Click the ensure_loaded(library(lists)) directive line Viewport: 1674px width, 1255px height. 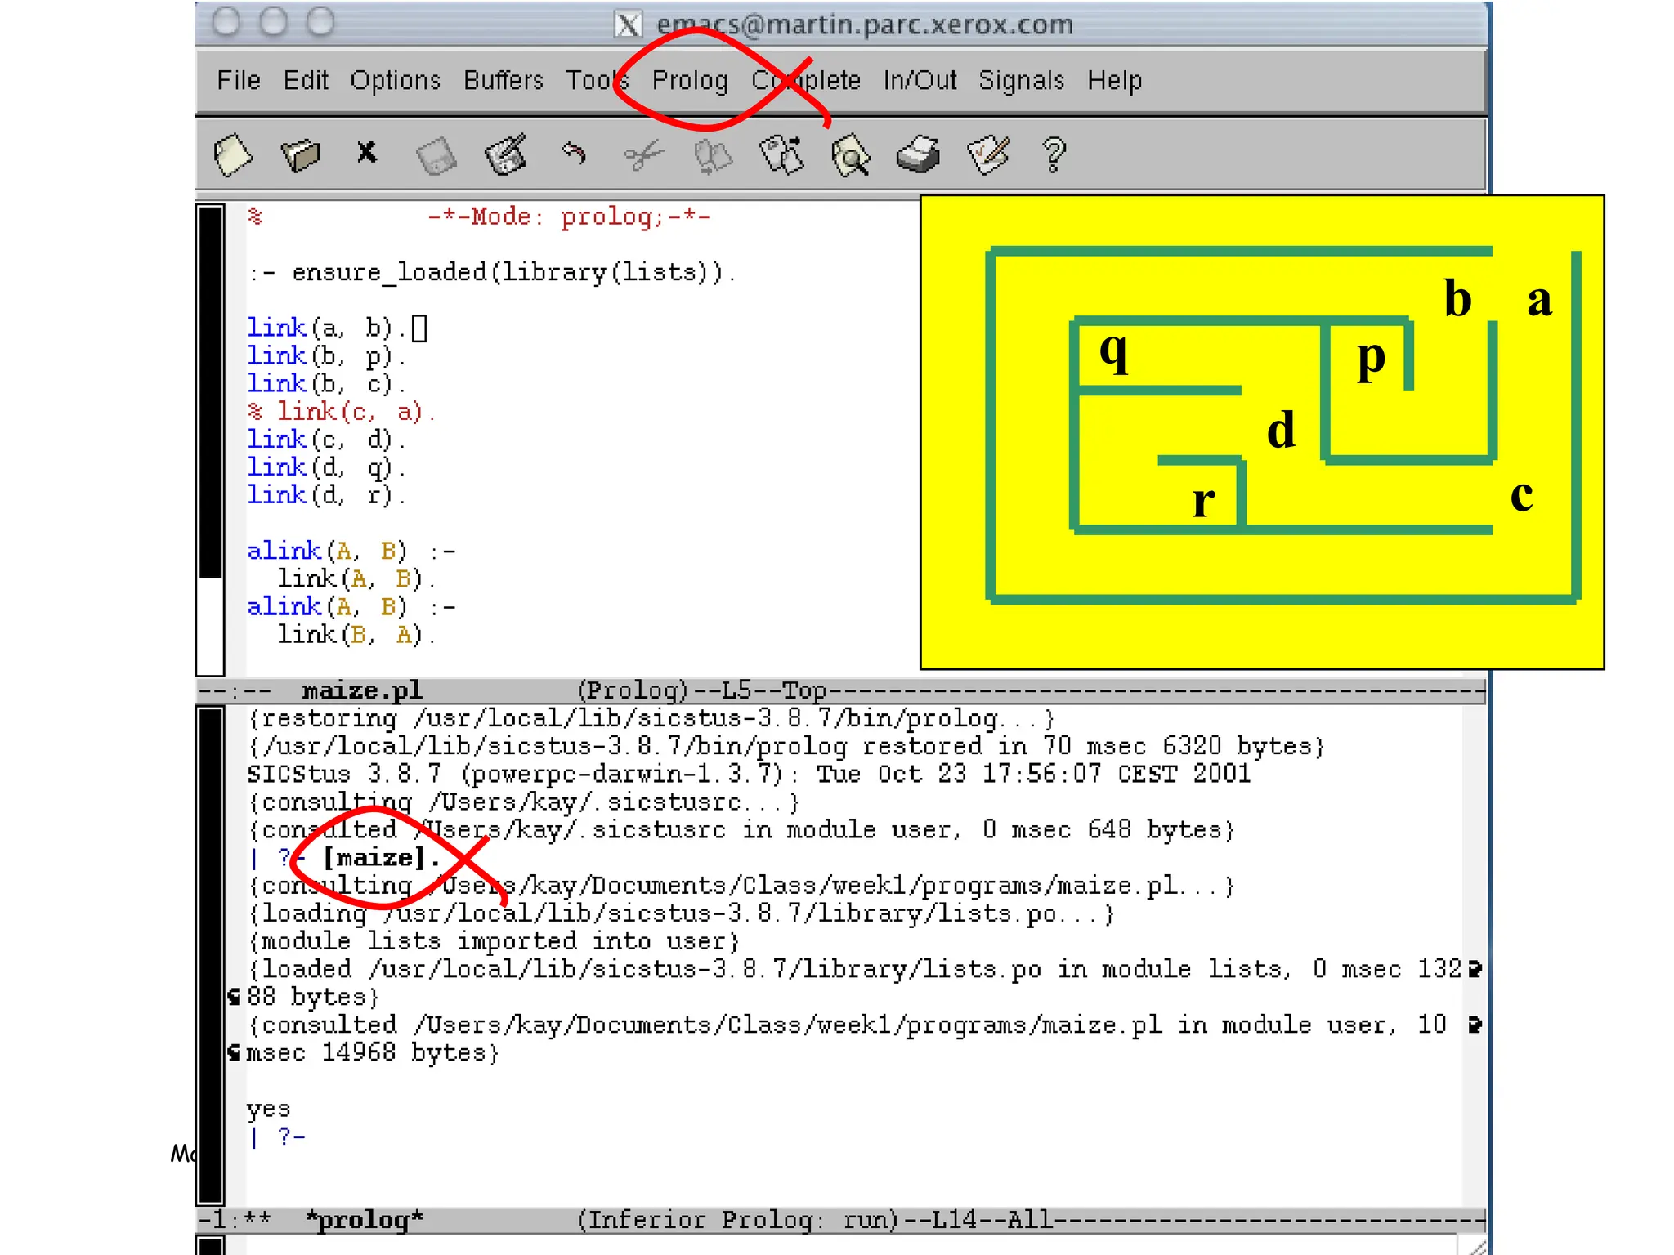tap(492, 272)
